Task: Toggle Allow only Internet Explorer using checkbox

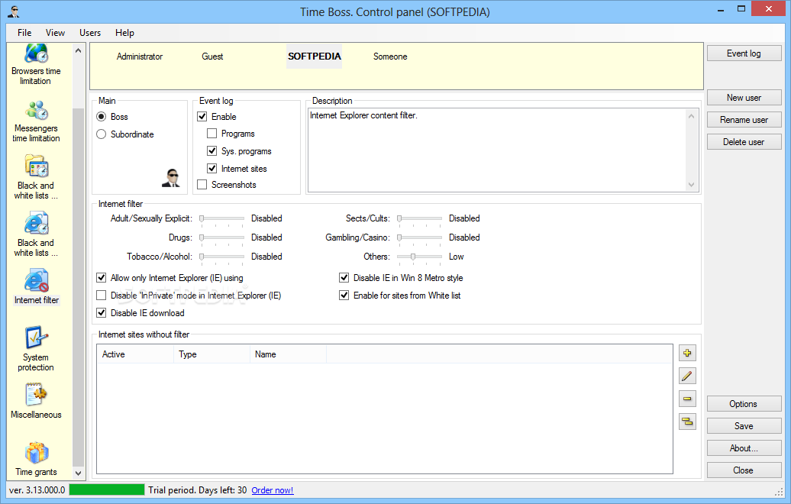Action: pos(102,278)
